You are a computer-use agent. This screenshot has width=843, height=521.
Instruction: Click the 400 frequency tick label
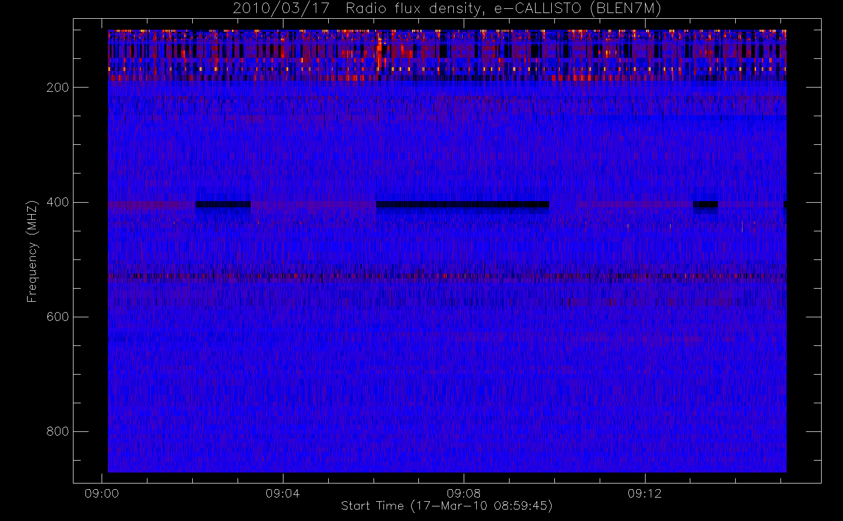point(57,202)
